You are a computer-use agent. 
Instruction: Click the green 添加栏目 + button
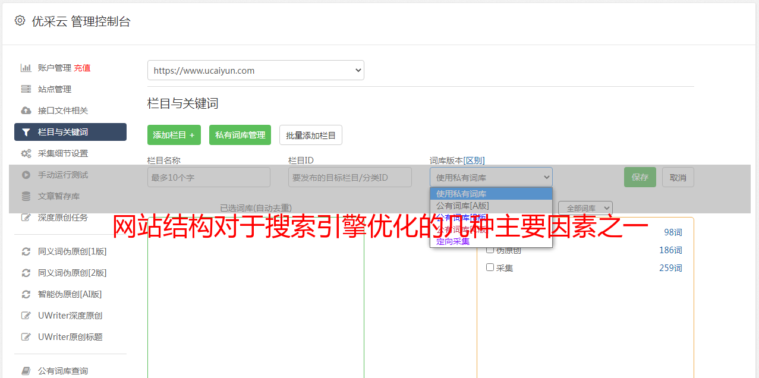(174, 135)
